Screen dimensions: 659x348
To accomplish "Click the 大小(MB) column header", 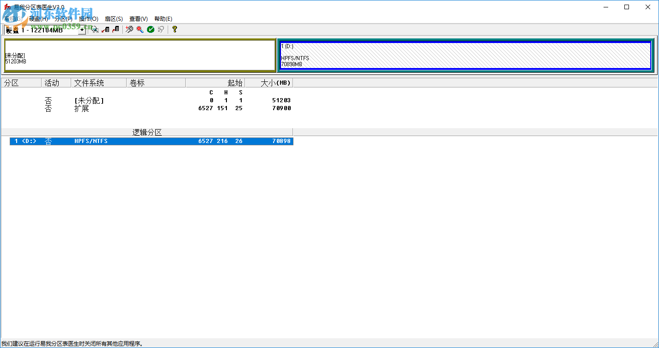I will click(268, 83).
